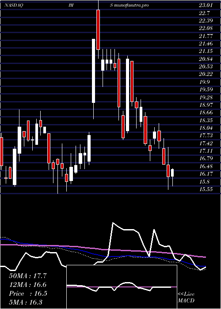
Task: Select the 15.55 price axis label
Action: tap(206, 189)
